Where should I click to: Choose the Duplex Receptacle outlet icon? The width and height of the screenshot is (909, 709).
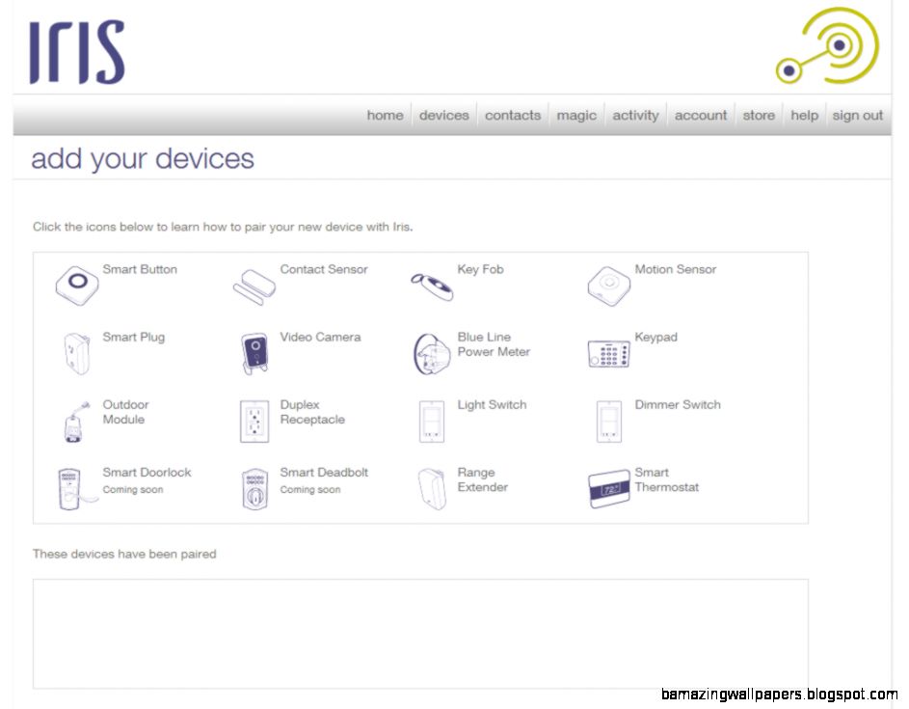254,422
